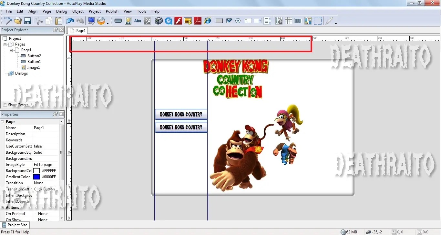441x235 pixels.
Task: Insert a PDF object icon
Action: 198,21
